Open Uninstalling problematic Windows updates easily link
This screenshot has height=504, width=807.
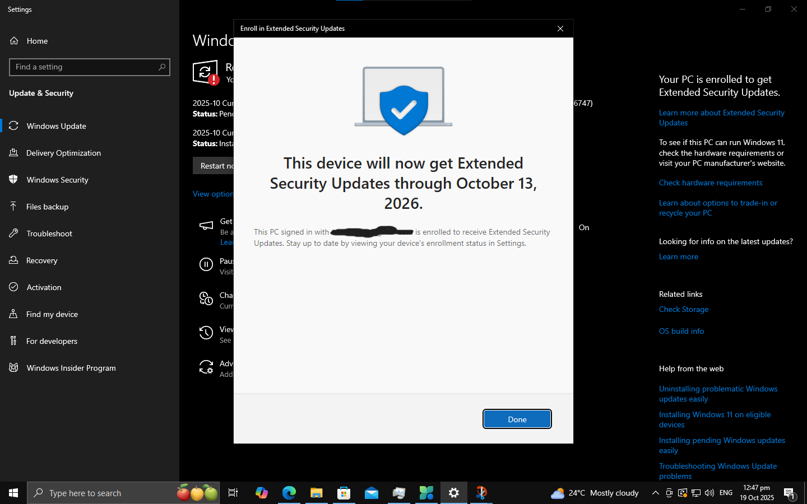click(718, 394)
